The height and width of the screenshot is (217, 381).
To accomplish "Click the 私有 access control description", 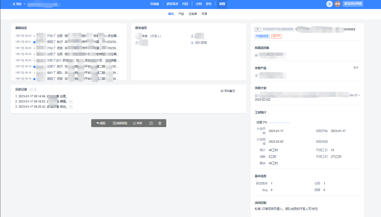I will coord(286,209).
